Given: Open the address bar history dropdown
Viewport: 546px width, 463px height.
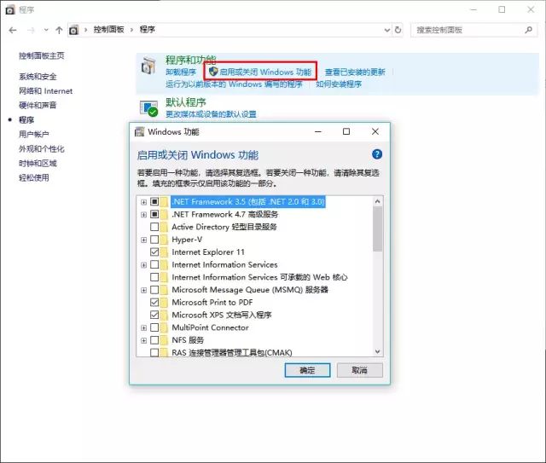Looking at the screenshot, I should (x=386, y=30).
